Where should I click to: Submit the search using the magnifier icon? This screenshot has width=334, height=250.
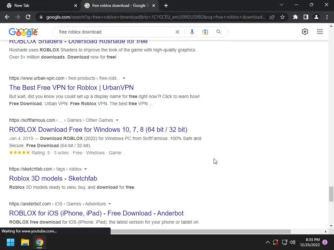click(219, 32)
